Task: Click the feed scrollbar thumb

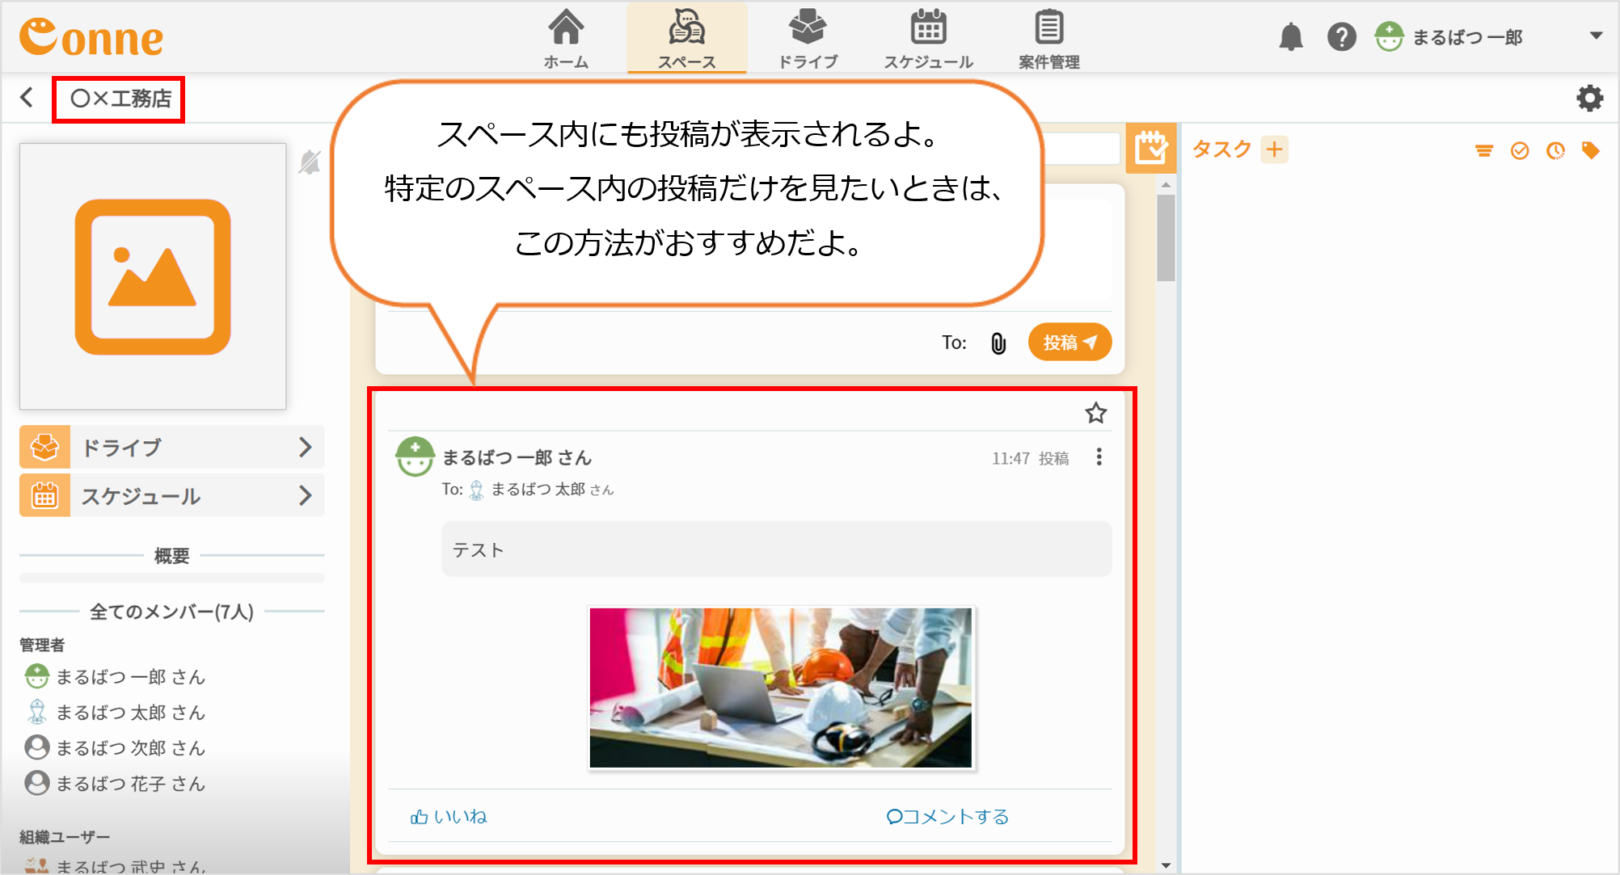Action: pyautogui.click(x=1166, y=238)
